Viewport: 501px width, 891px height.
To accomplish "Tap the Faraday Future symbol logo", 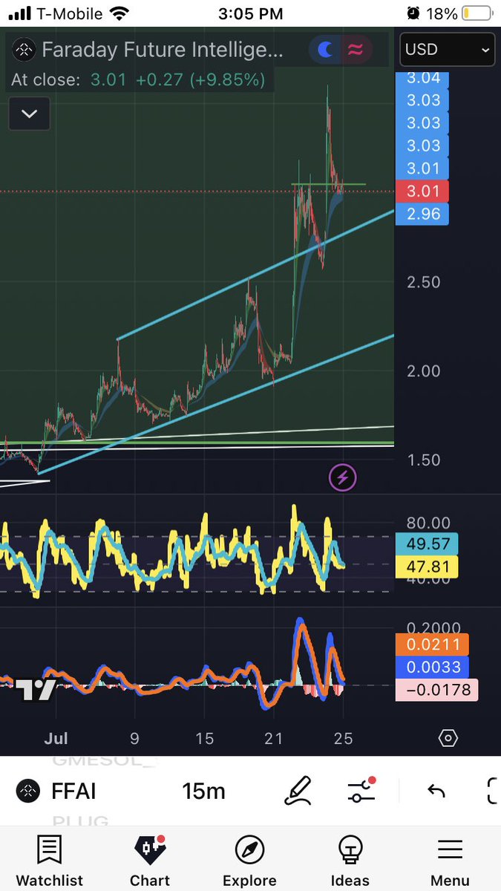I will point(24,50).
